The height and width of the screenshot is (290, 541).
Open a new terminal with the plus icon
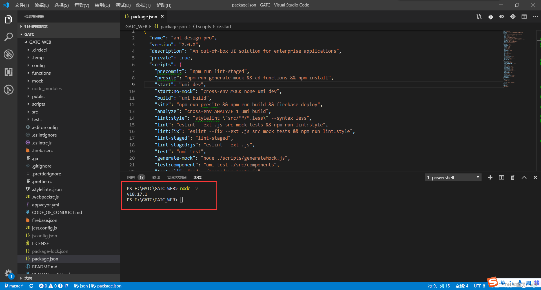(490, 177)
